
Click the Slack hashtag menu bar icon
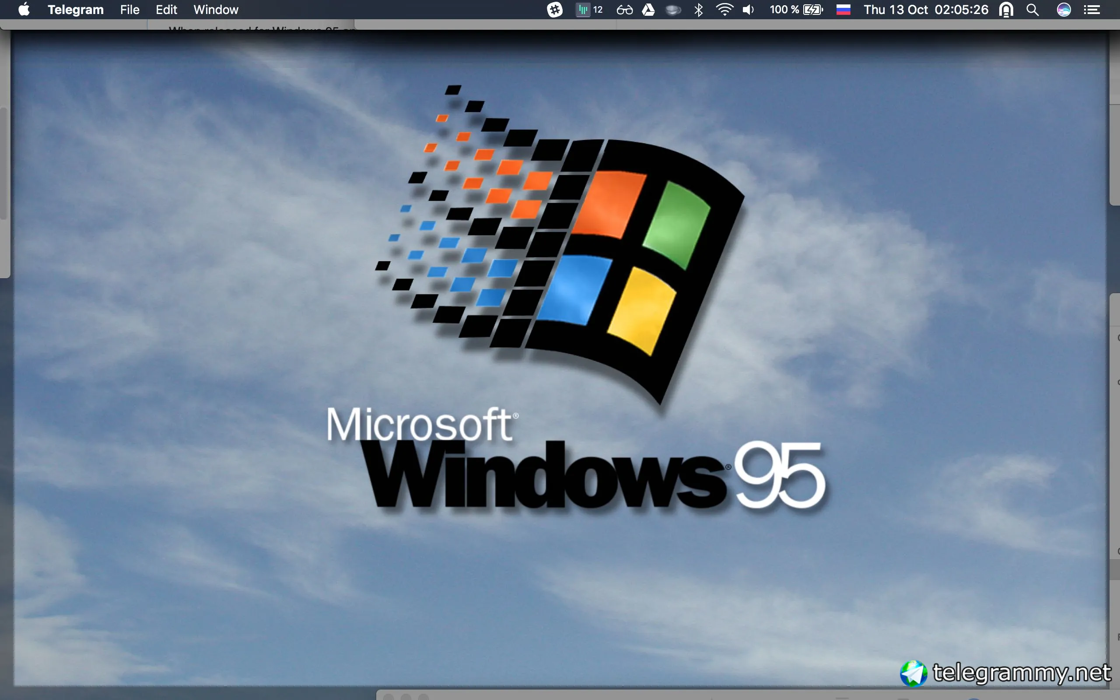pyautogui.click(x=554, y=10)
